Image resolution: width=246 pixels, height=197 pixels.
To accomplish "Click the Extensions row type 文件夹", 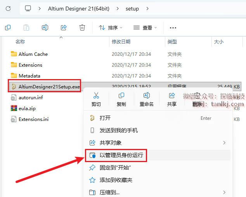I will pos(175,65).
